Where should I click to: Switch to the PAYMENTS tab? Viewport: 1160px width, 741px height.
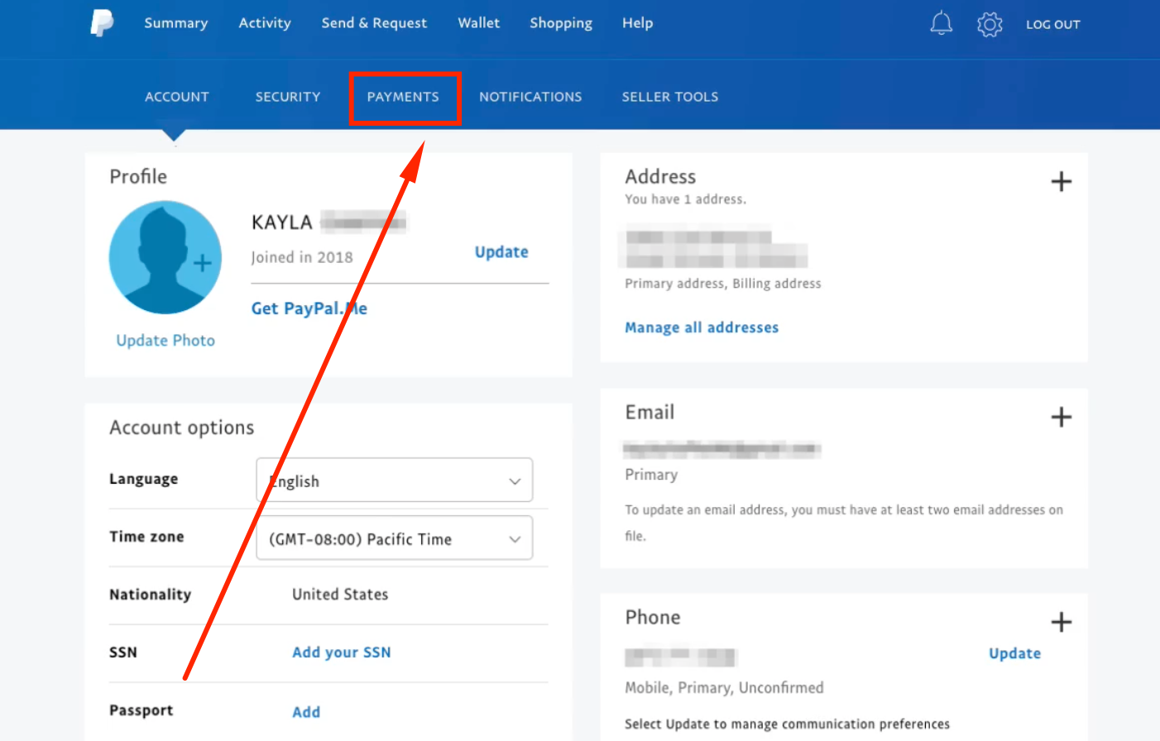click(x=403, y=97)
